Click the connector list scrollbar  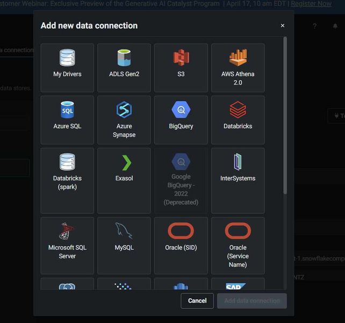point(285,116)
